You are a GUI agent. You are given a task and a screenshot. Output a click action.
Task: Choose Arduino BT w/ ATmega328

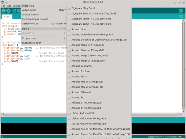[99, 103]
